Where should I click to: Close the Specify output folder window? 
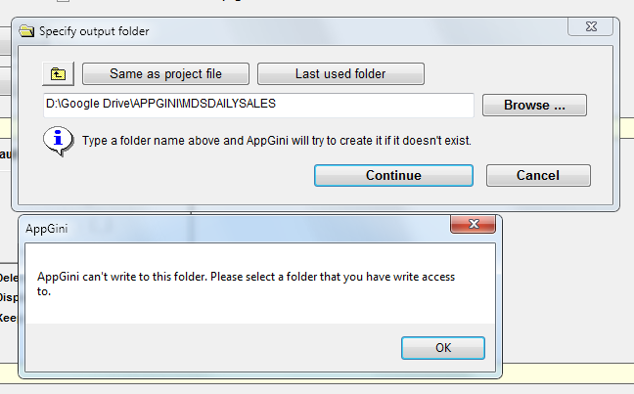[x=591, y=26]
